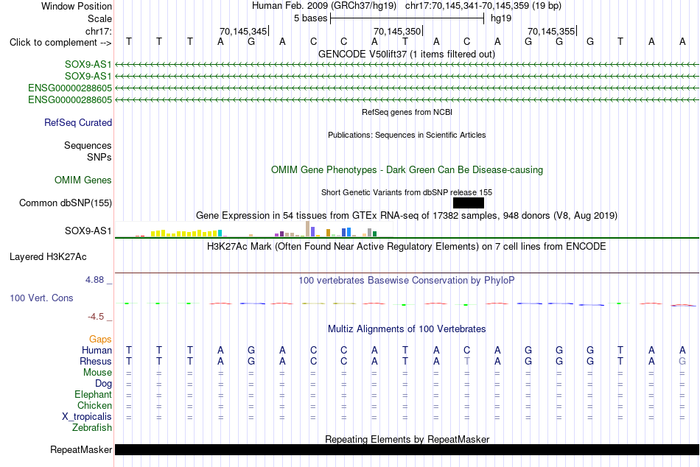The width and height of the screenshot is (700, 467).
Task: Click the H3K27Ac Mark ENCODE track title
Action: [x=407, y=247]
